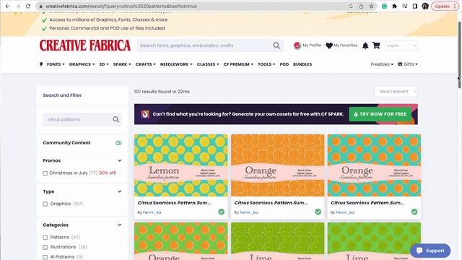Click the verified checkmark on the Lemon pattern card
Image resolution: width=462 pixels, height=260 pixels.
point(222,212)
